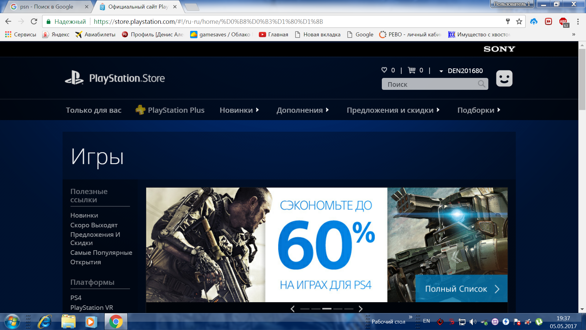The width and height of the screenshot is (586, 330).
Task: Click the wishlist heart icon
Action: coord(384,70)
